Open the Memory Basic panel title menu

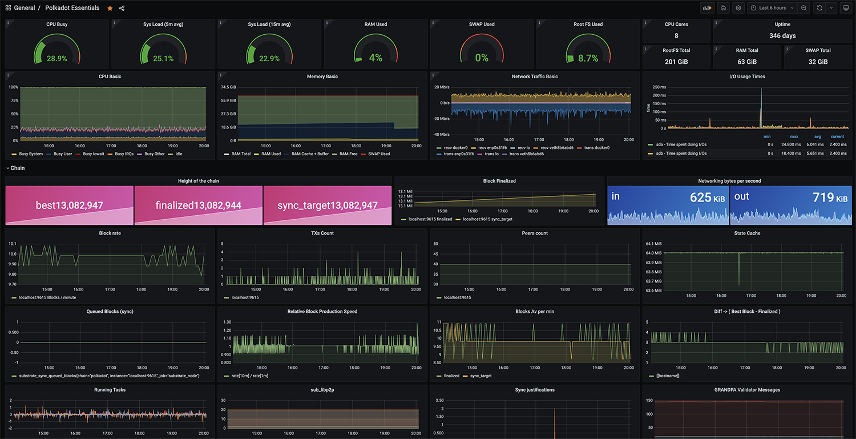click(322, 76)
